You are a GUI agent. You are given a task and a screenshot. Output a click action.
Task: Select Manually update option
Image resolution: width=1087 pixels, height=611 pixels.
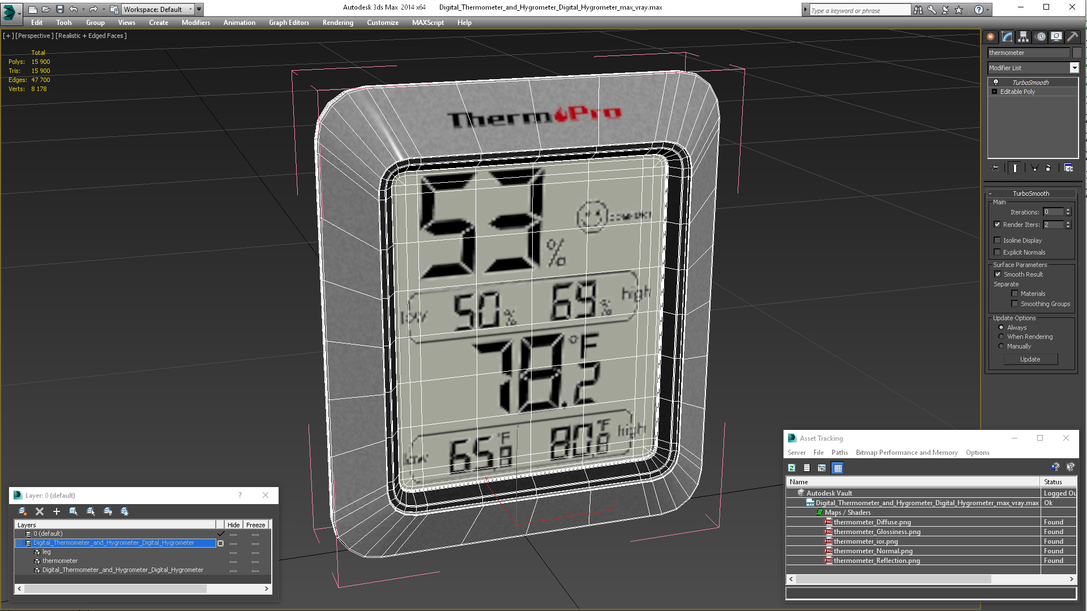pyautogui.click(x=1001, y=346)
